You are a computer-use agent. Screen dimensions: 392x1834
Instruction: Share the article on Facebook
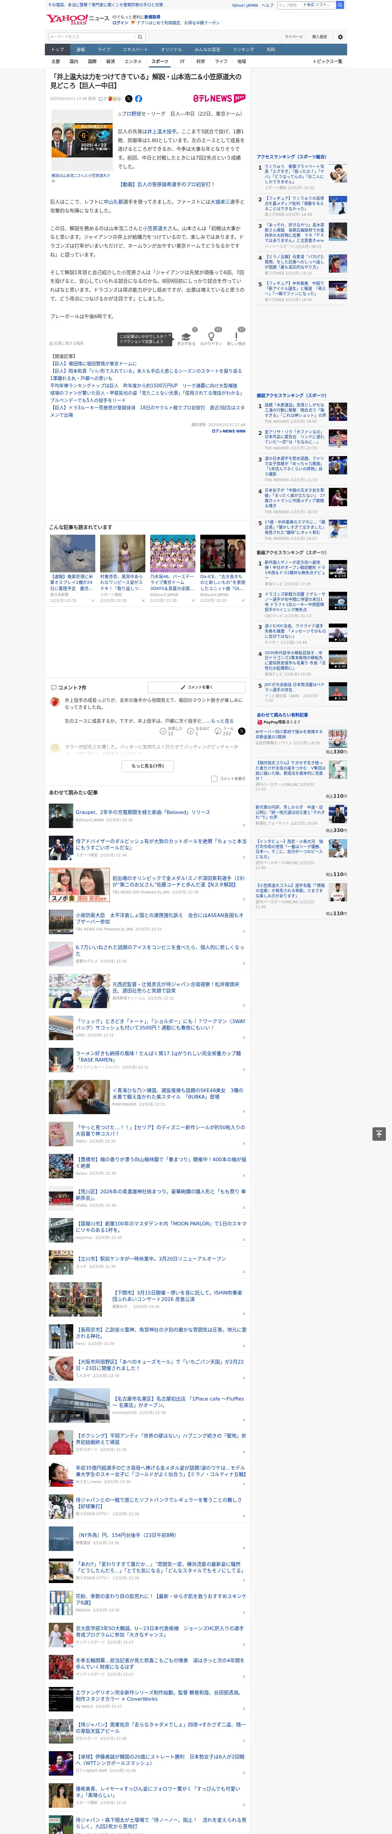pos(139,99)
